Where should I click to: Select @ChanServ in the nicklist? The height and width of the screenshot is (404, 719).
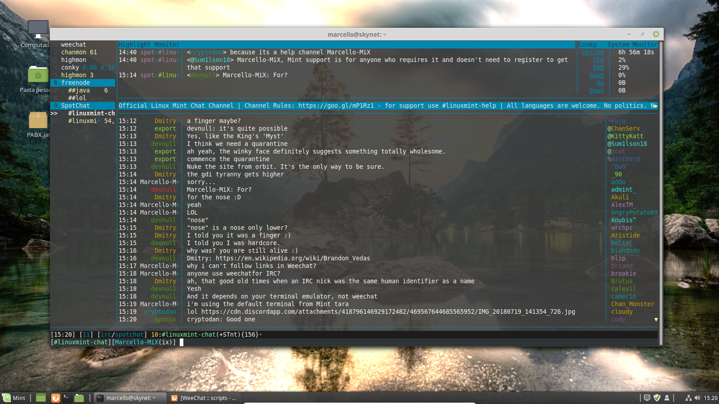coord(623,128)
